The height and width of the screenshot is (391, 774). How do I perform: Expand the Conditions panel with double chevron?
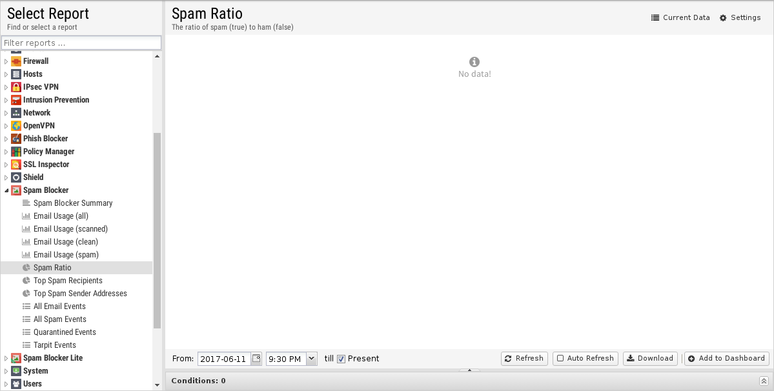click(x=764, y=381)
